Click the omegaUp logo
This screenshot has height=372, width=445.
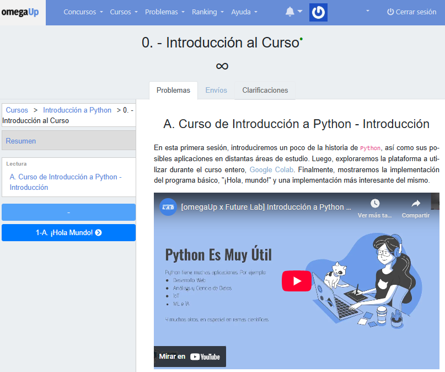point(20,12)
